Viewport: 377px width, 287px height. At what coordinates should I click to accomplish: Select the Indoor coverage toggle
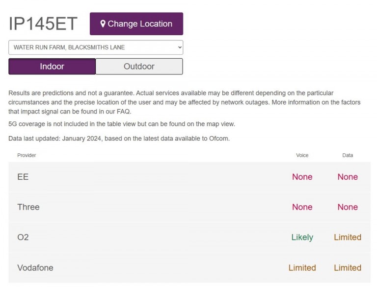(x=52, y=66)
